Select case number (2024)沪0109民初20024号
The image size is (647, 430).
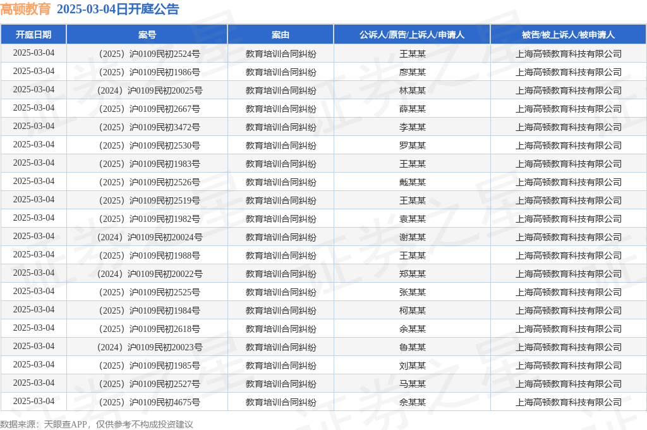(x=149, y=237)
